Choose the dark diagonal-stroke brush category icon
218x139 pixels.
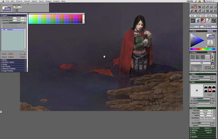click(x=193, y=21)
